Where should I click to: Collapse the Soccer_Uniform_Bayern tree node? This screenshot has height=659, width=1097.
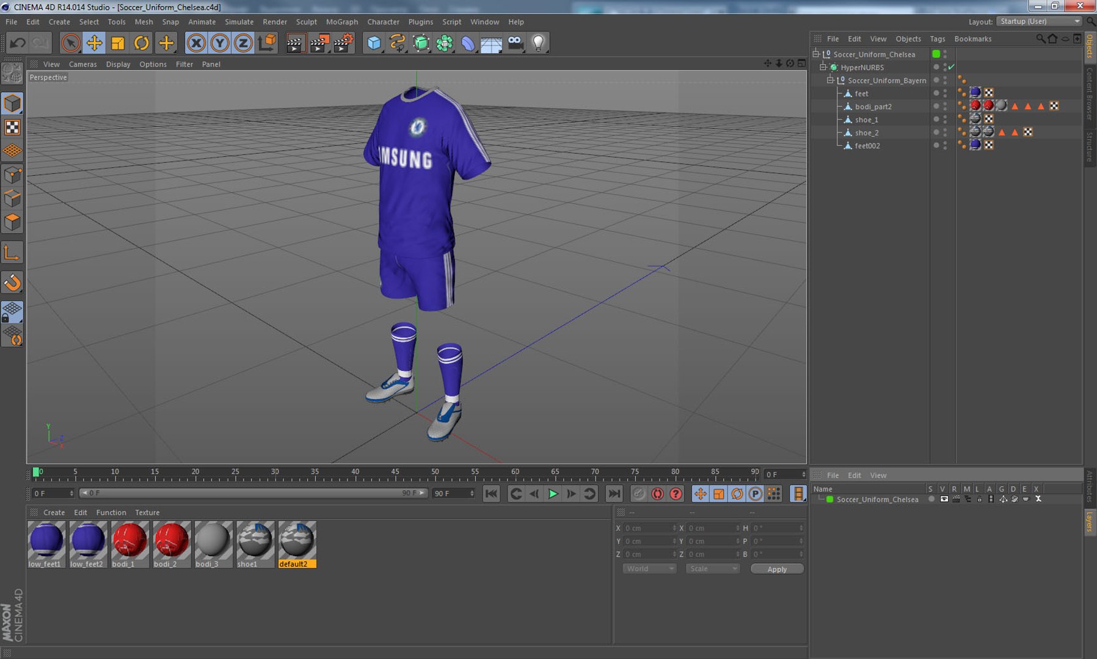click(830, 81)
